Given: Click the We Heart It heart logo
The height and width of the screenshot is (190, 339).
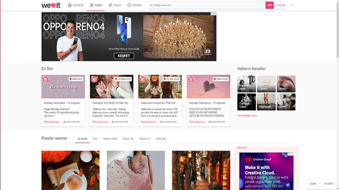Looking at the screenshot, I should click(53, 5).
